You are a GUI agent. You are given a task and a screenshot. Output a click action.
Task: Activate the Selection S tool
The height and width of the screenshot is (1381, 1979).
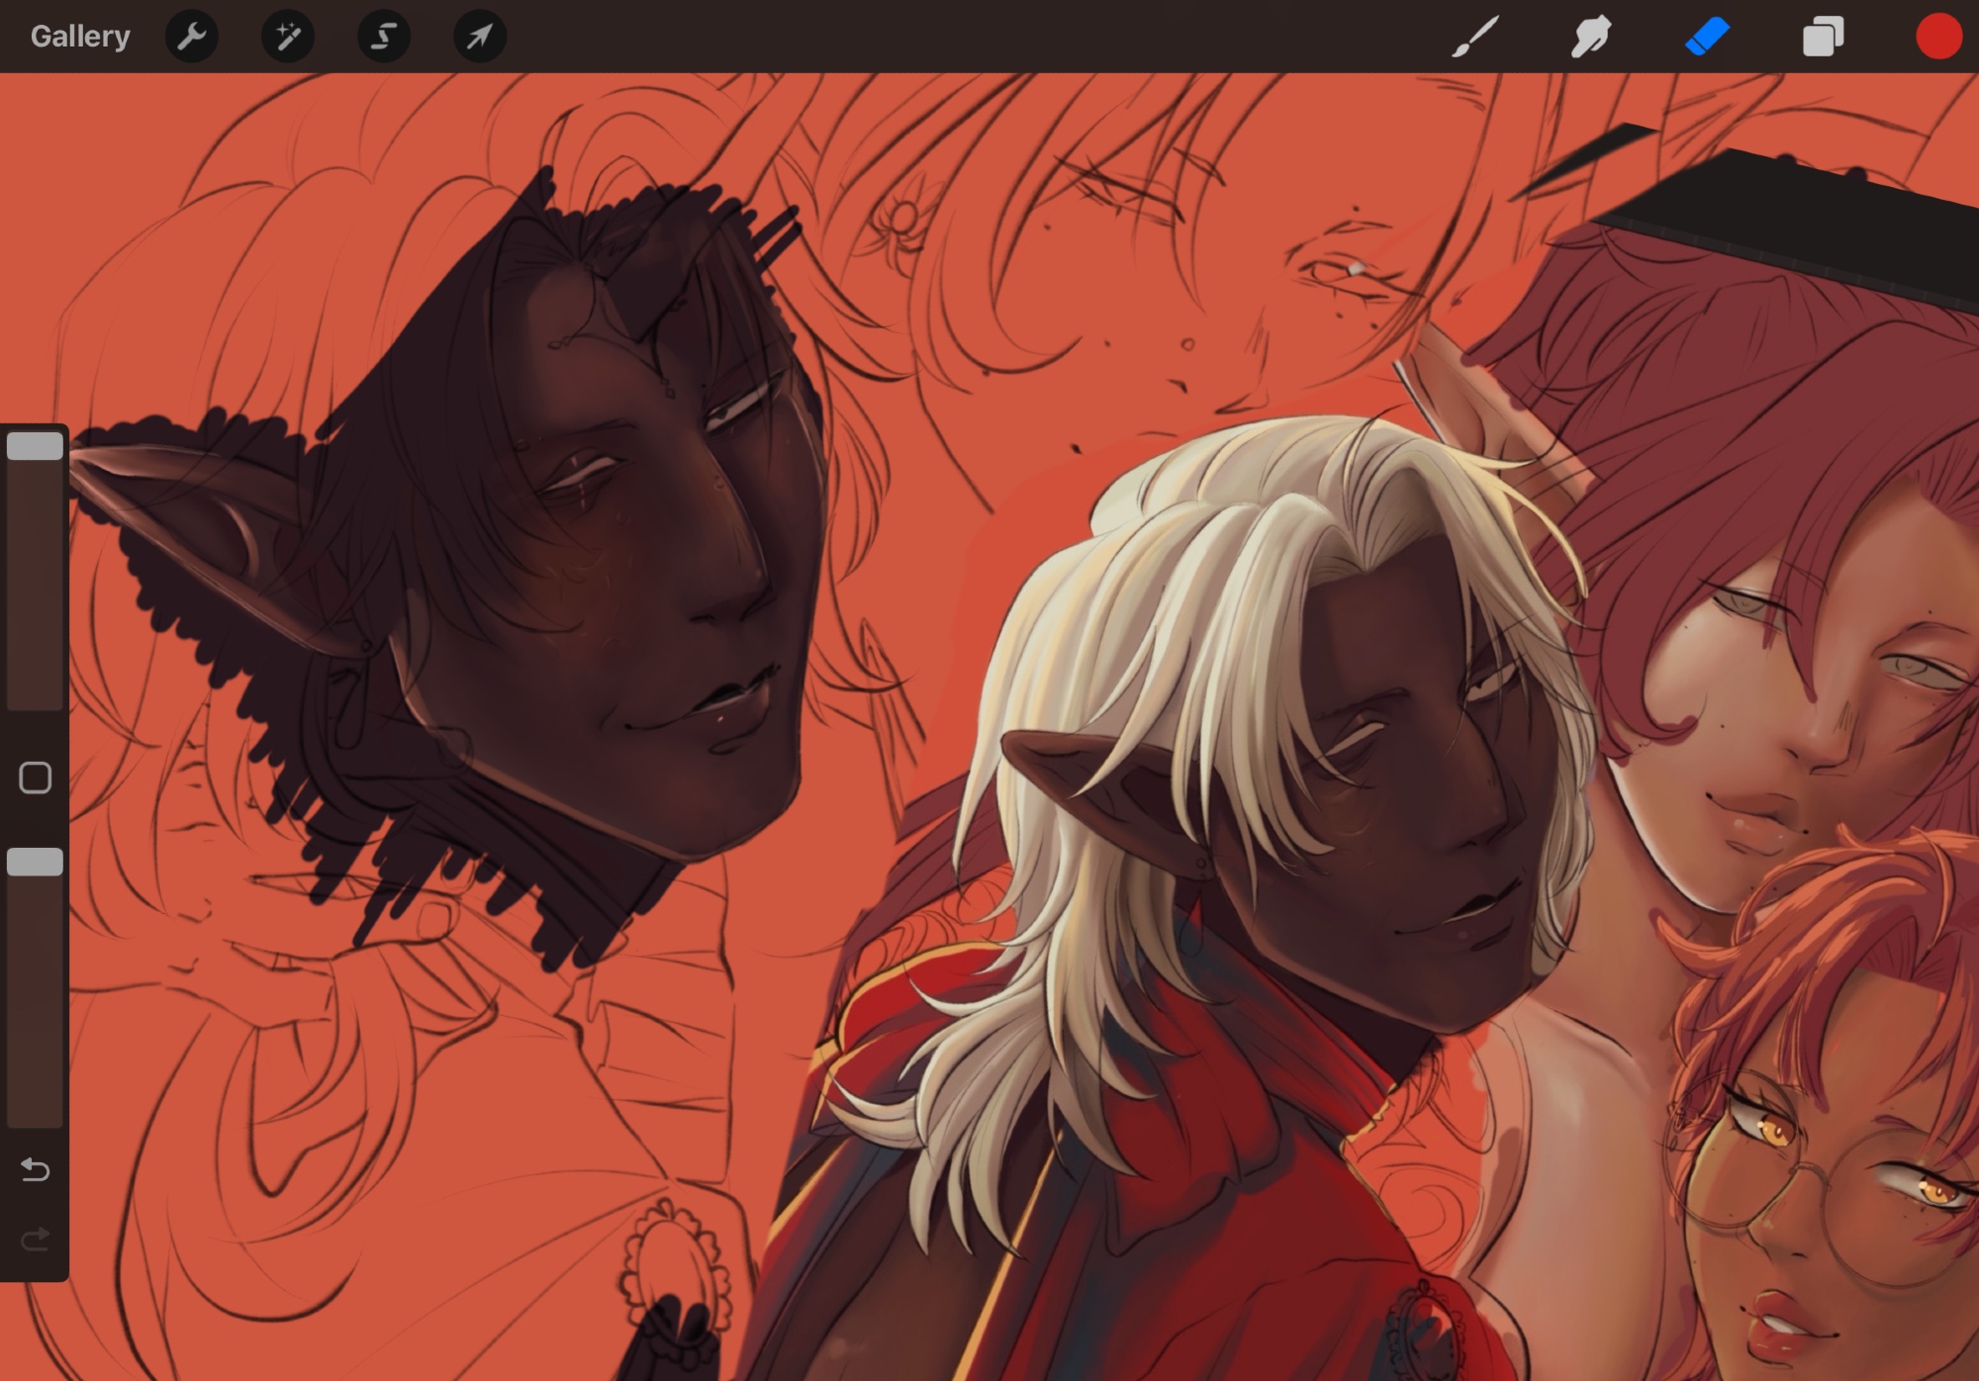click(383, 37)
